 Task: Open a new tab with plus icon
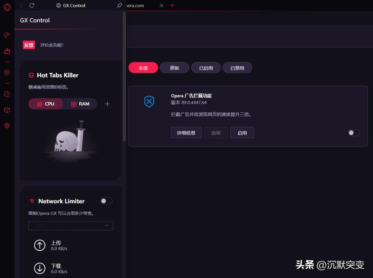tap(172, 5)
